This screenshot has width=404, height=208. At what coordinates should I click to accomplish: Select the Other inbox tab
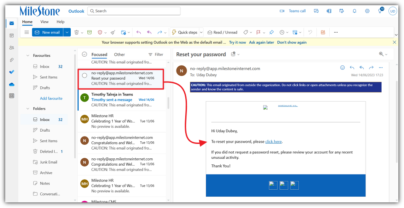pyautogui.click(x=119, y=55)
